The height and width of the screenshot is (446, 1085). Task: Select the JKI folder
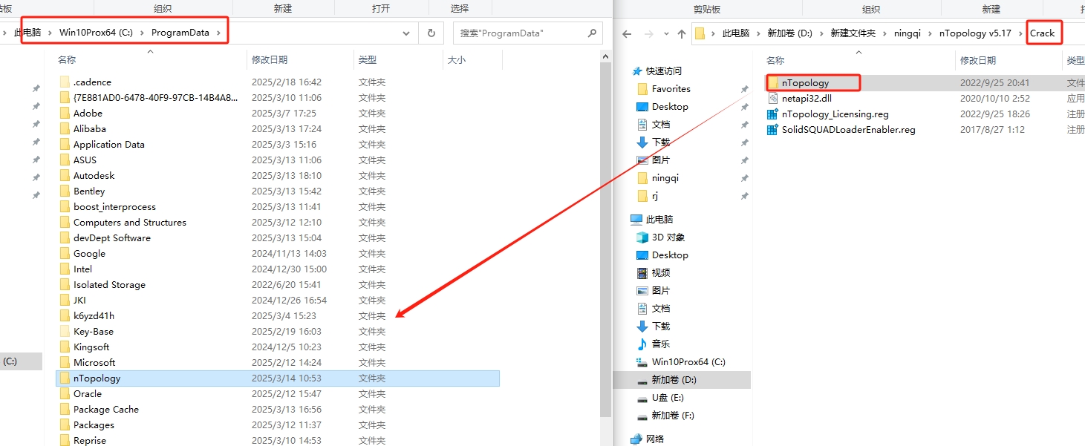click(79, 300)
